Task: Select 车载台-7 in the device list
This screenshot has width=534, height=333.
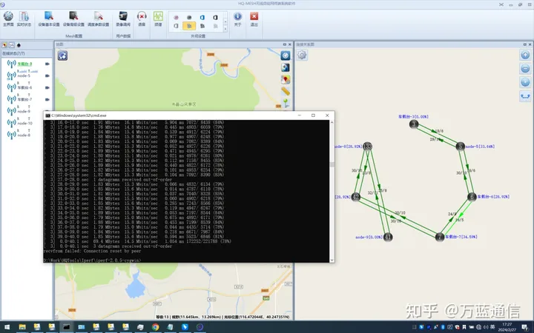Action: click(24, 99)
